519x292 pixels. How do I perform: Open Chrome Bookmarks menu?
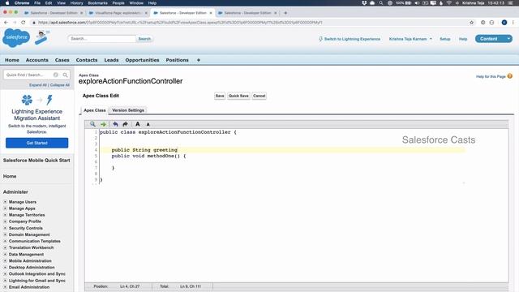point(97,3)
